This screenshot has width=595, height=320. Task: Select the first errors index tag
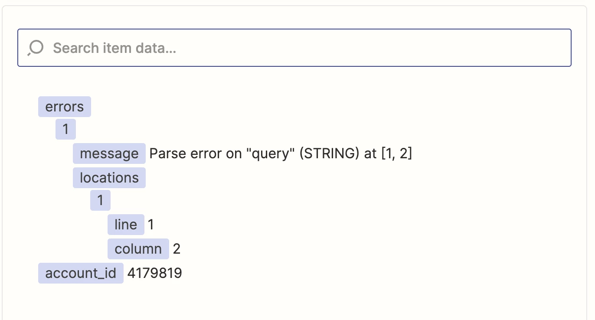pyautogui.click(x=65, y=129)
